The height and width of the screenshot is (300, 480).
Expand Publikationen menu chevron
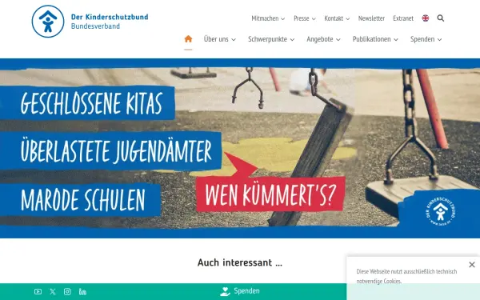coord(396,40)
